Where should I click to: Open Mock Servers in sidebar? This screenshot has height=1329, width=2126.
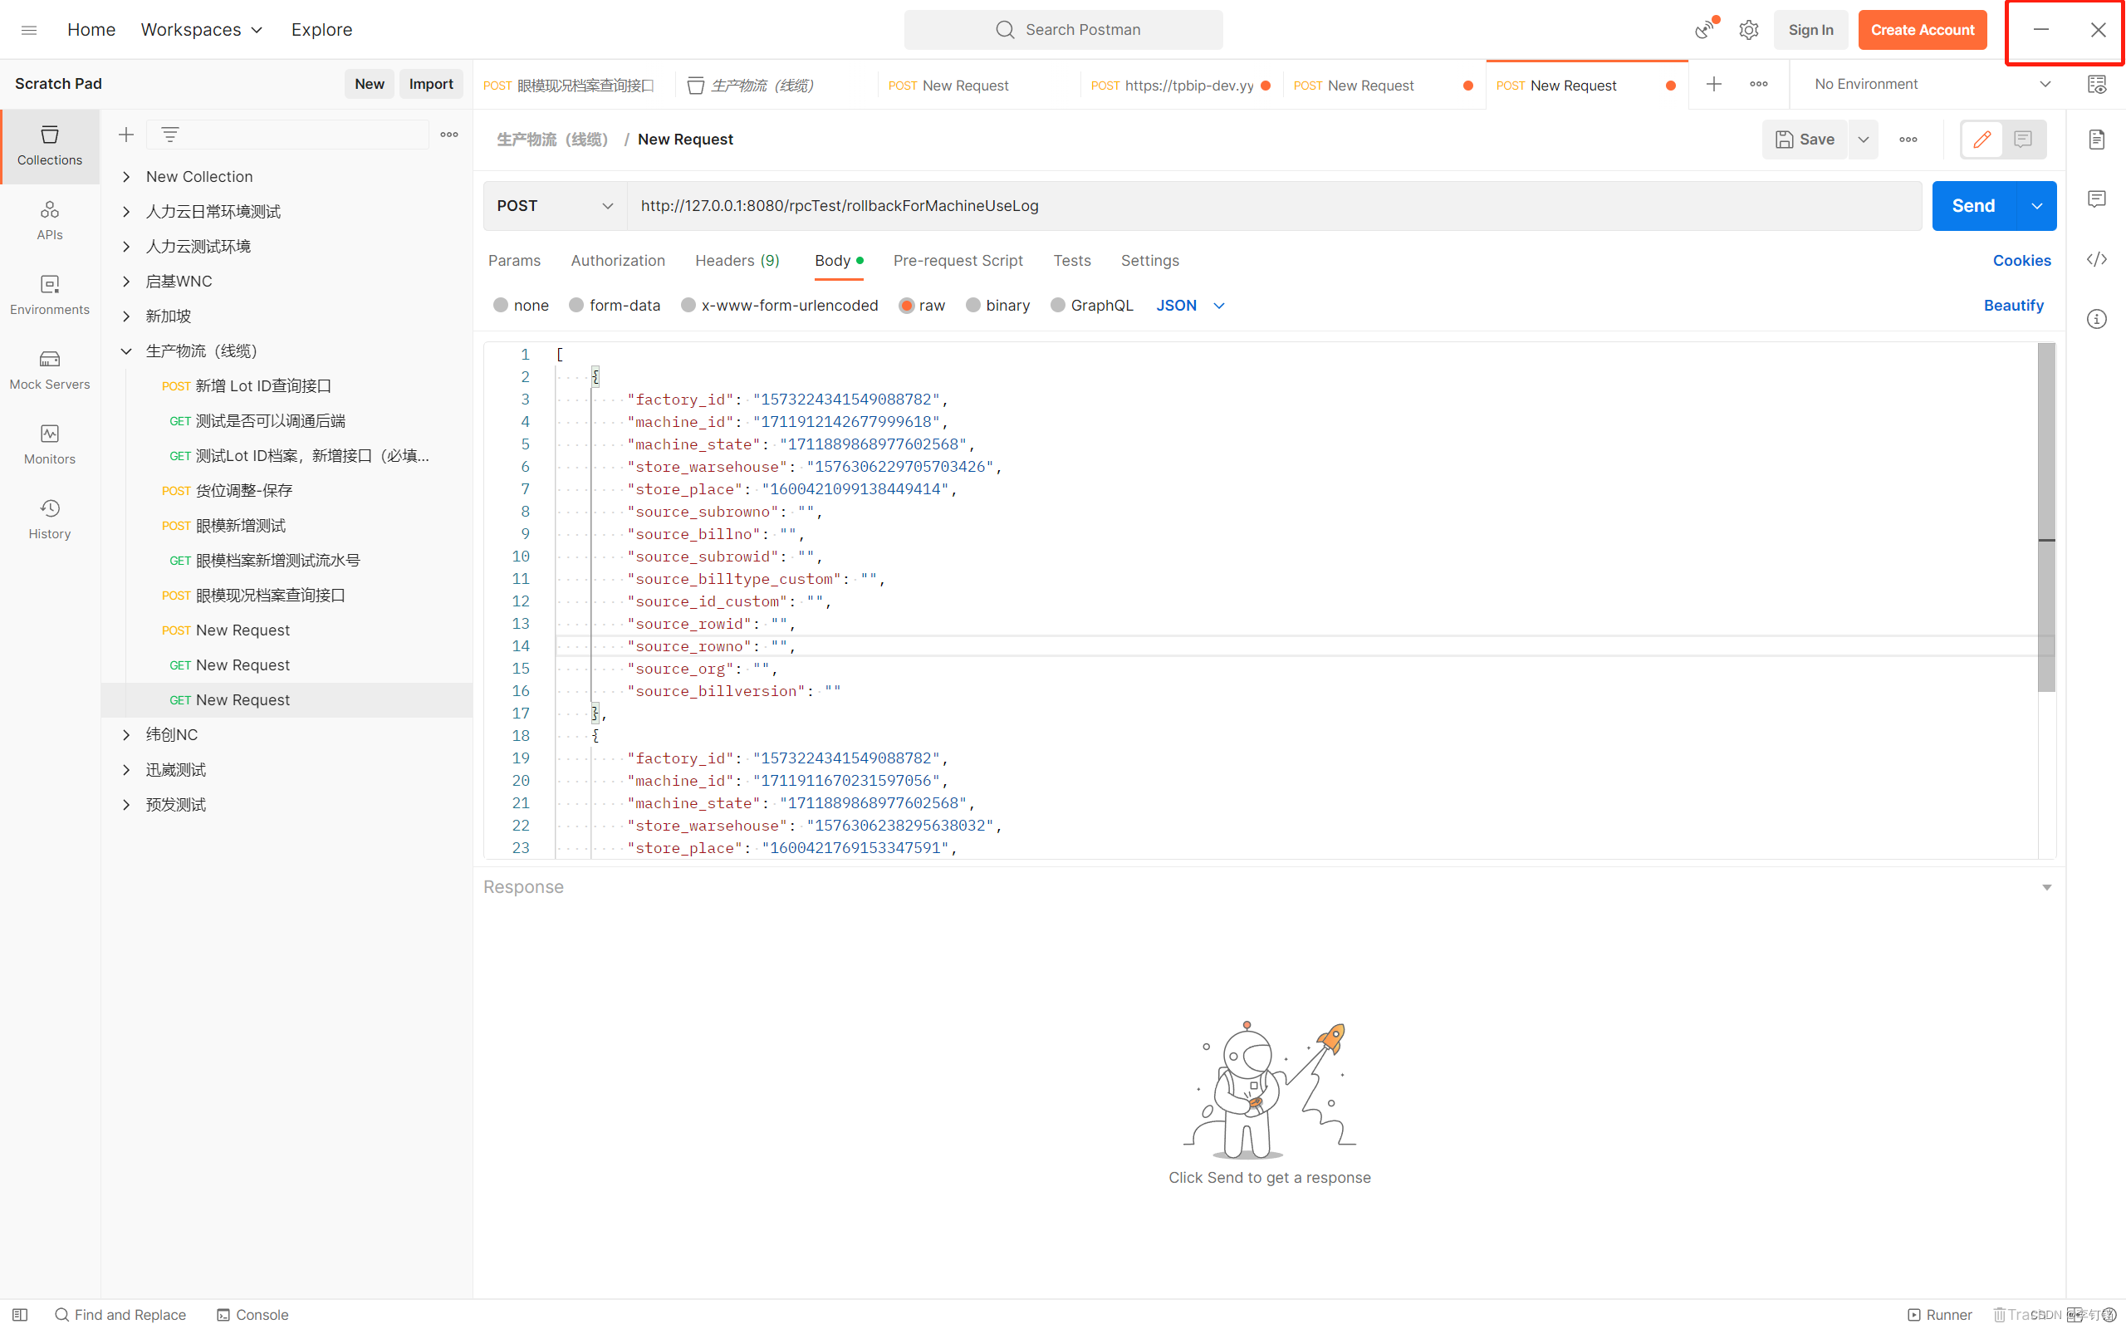point(49,369)
